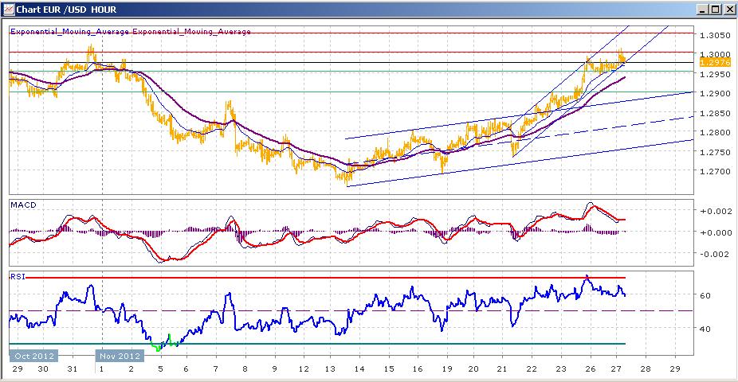Click the 60 level on RSI scale
The height and width of the screenshot is (382, 738).
[x=705, y=295]
